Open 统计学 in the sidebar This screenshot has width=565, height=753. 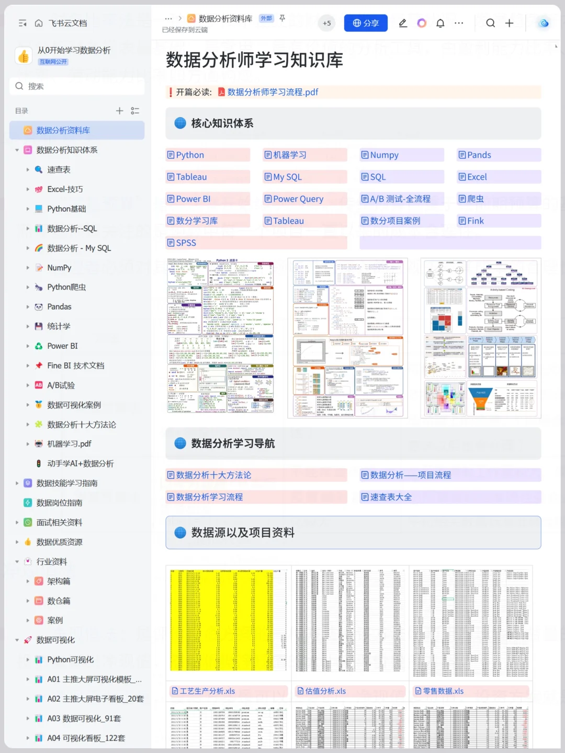point(59,326)
